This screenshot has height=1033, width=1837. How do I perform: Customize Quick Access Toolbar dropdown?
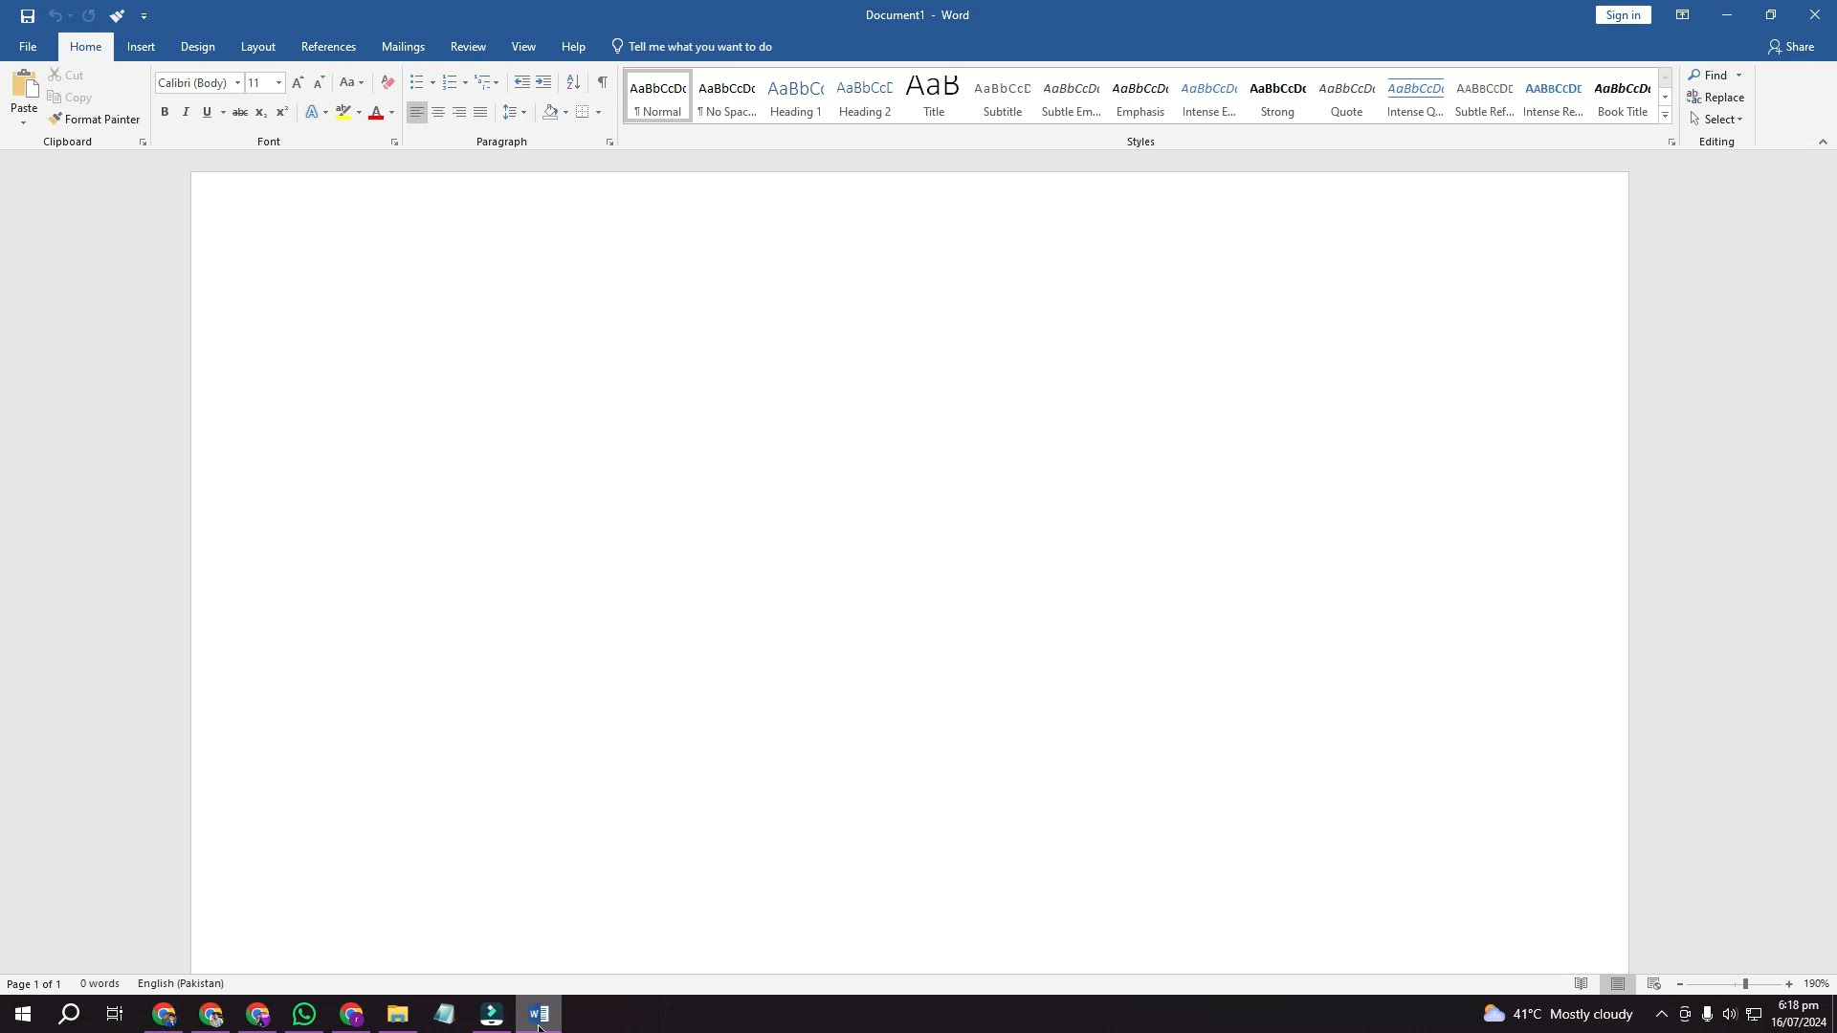(x=144, y=15)
